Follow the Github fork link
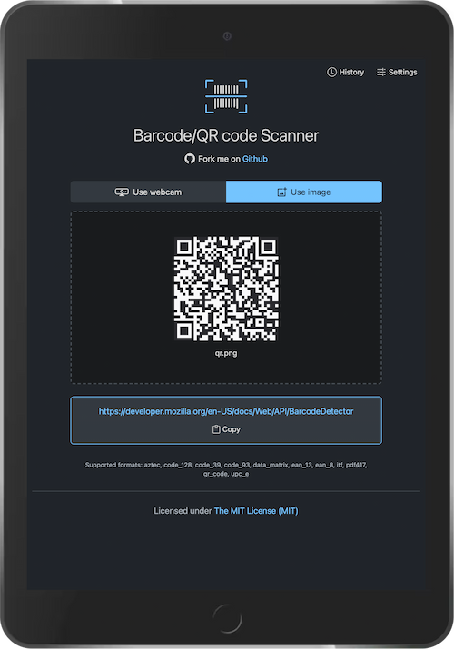Viewport: 454px width, 649px height. (255, 159)
